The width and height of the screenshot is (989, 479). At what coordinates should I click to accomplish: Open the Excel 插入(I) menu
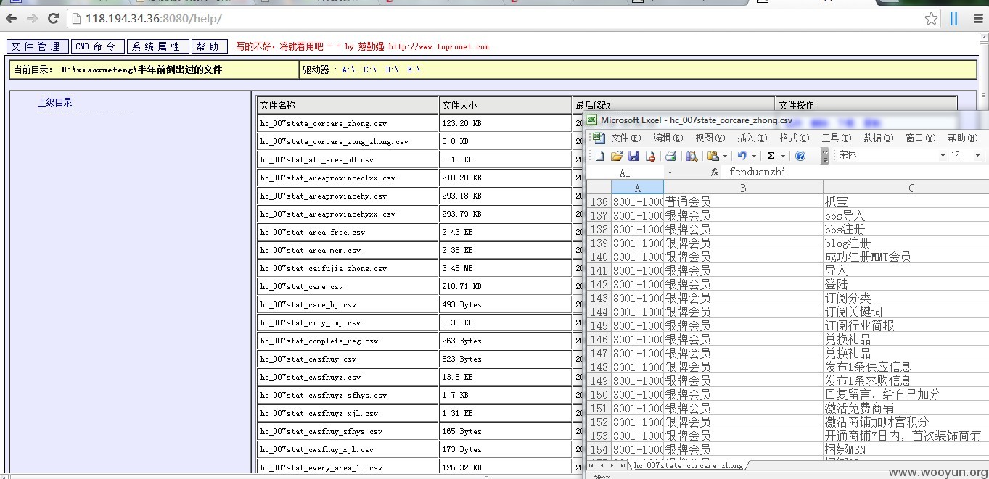tap(752, 138)
